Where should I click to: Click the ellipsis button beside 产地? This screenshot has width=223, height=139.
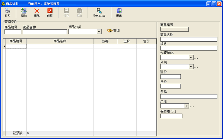click(x=192, y=106)
